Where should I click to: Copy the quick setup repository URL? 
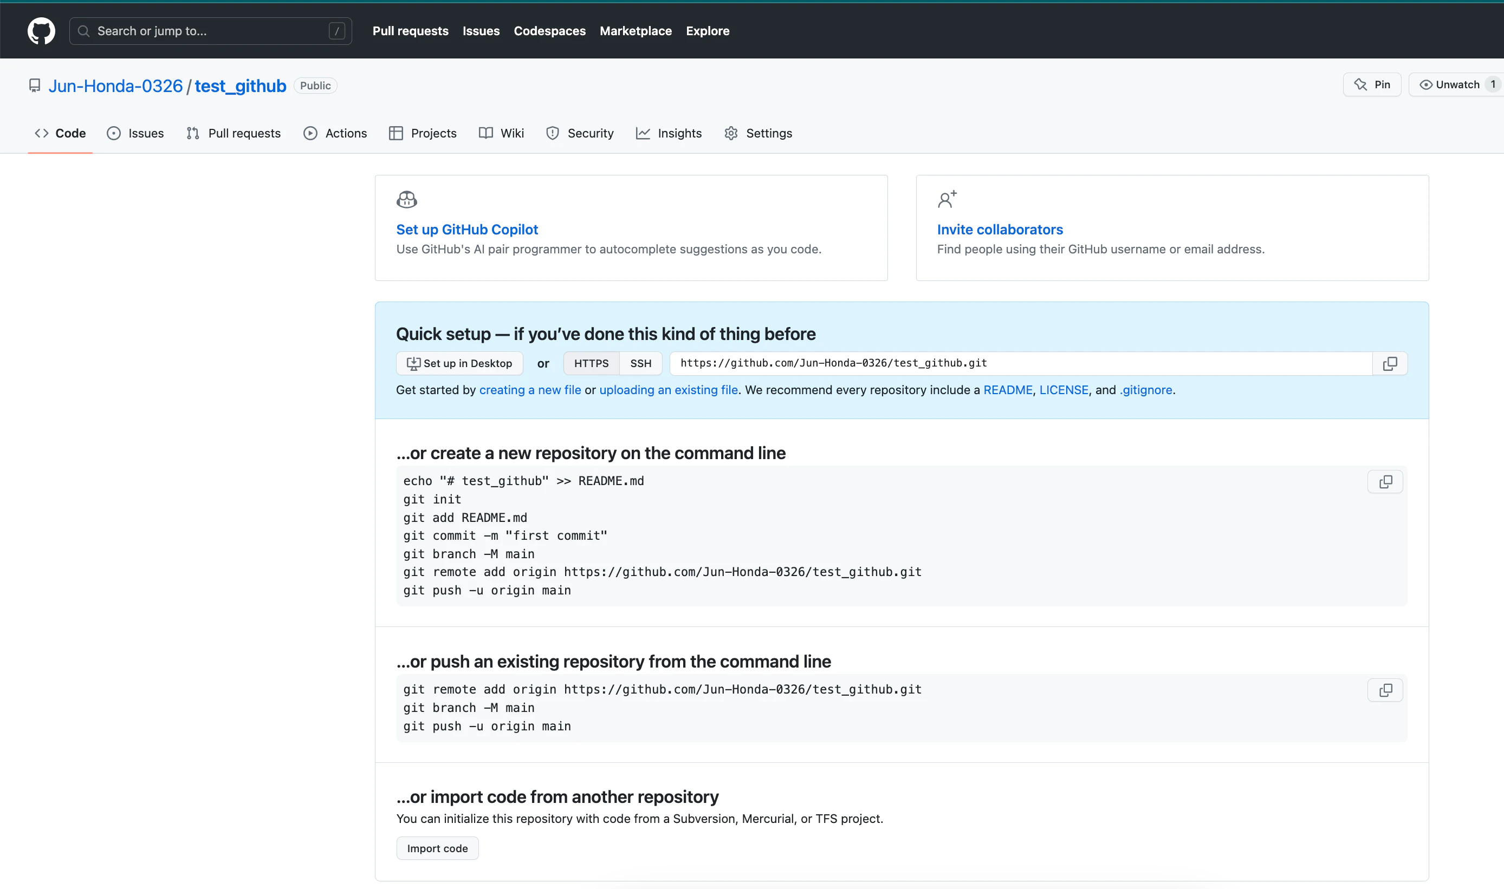1390,364
